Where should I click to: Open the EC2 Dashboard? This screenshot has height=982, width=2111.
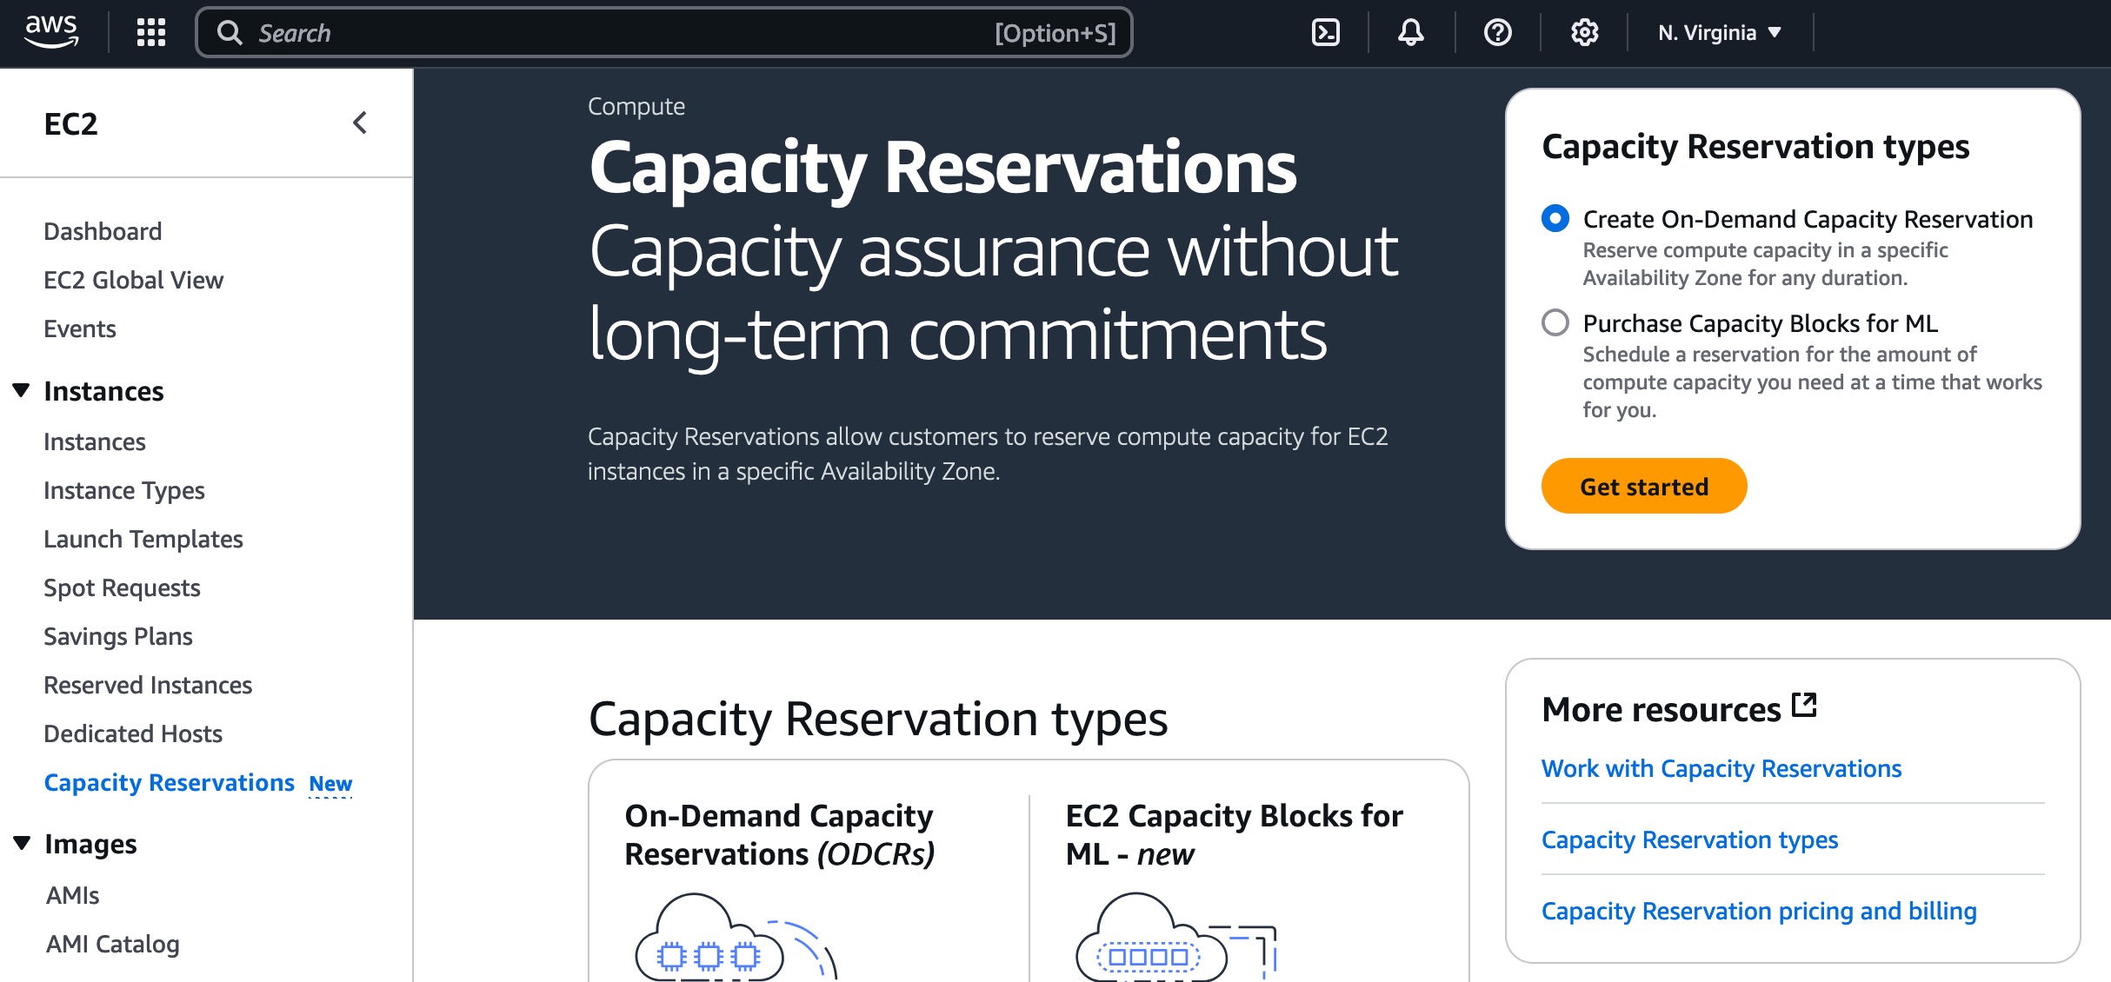(102, 230)
